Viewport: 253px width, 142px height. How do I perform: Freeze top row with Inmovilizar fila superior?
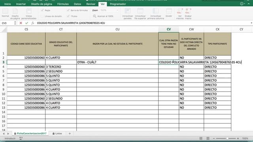[140, 14]
